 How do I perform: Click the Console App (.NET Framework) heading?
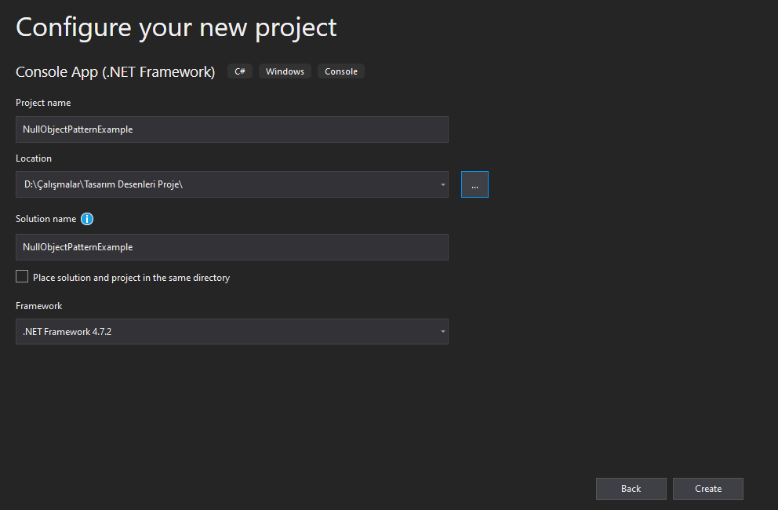[115, 72]
